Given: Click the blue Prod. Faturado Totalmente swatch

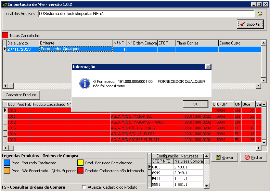Looking at the screenshot, I should (x=6, y=163).
